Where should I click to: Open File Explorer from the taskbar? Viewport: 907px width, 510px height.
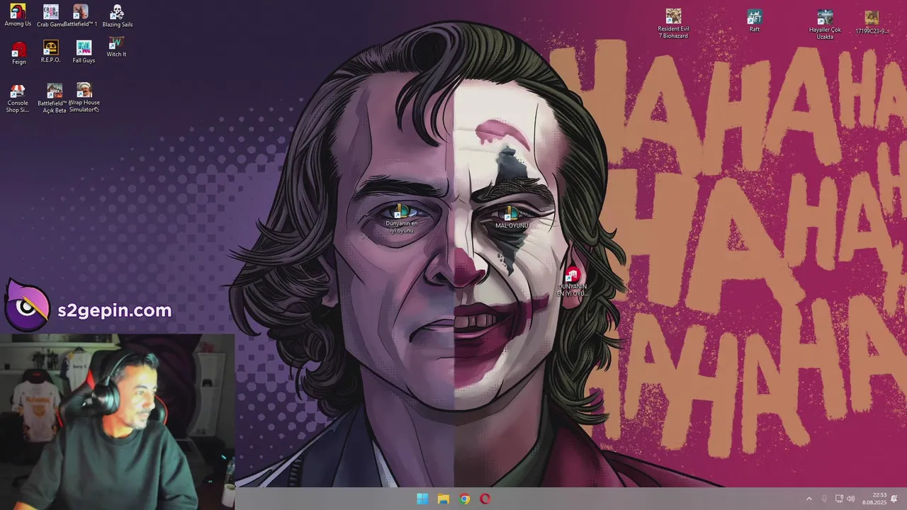[444, 499]
